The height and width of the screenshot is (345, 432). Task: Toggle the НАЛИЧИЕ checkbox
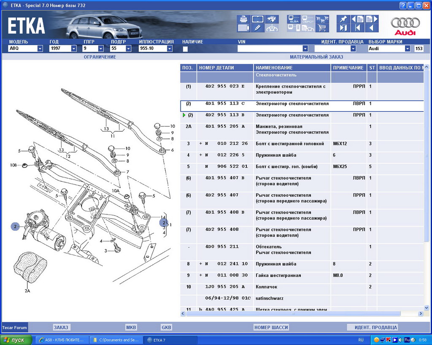(x=185, y=49)
